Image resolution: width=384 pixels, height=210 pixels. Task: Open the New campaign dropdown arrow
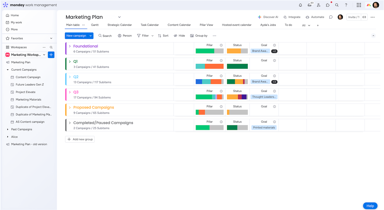point(91,36)
